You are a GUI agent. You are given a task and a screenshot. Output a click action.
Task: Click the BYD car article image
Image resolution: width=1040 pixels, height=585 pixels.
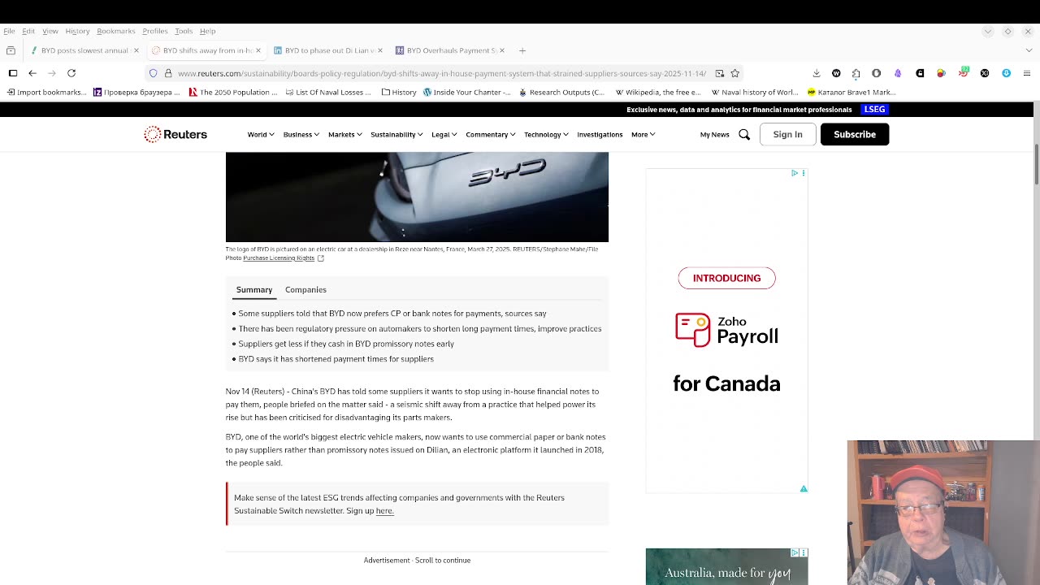point(417,197)
